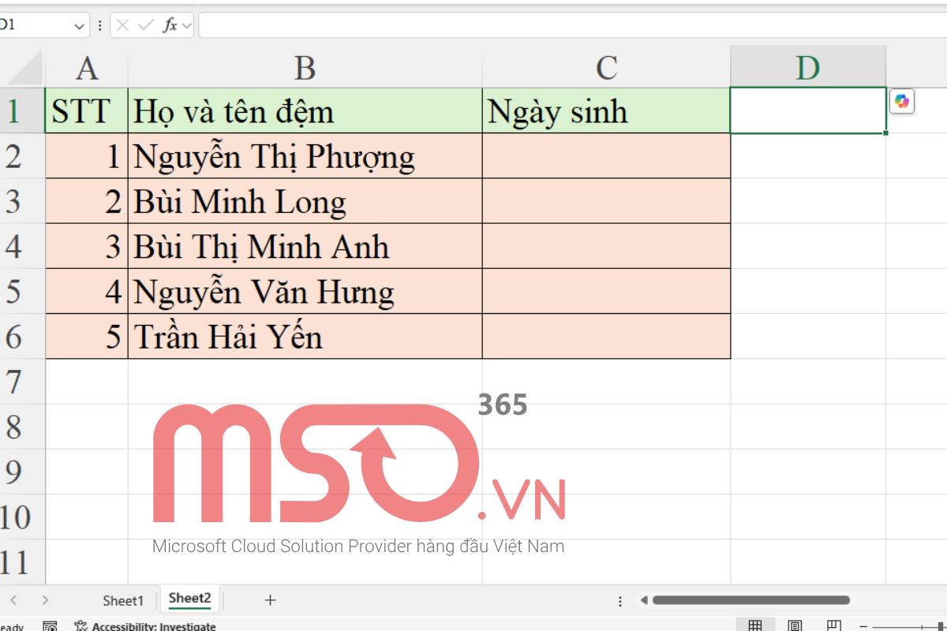Go to the previous sheet tab arrow

click(13, 600)
